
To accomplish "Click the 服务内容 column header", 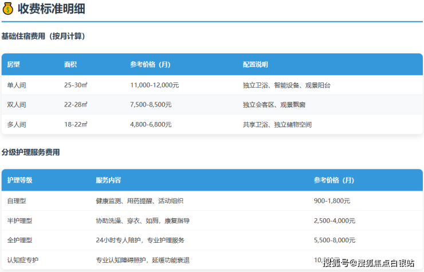I will point(108,180).
